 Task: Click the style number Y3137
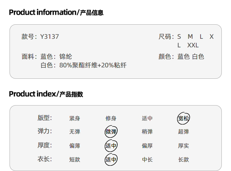pos(49,37)
